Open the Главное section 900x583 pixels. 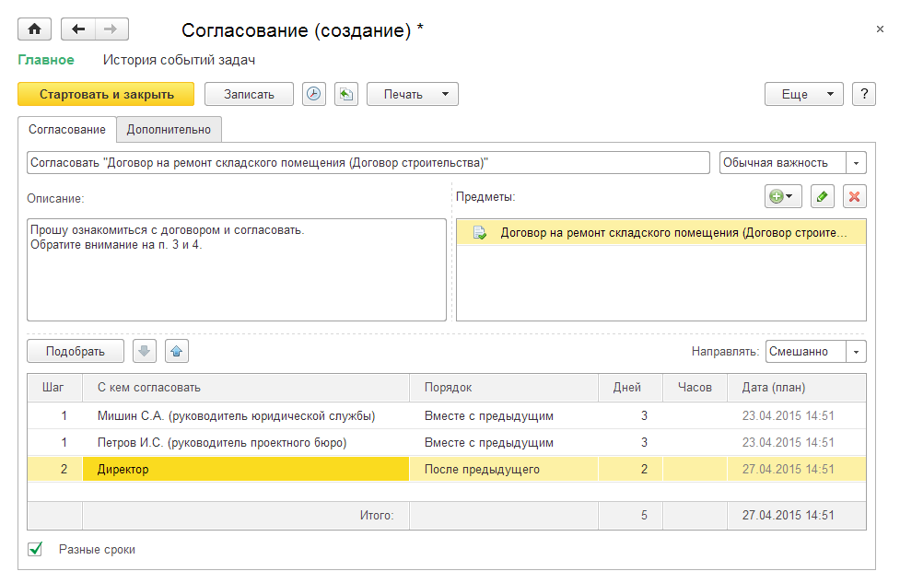coord(46,60)
